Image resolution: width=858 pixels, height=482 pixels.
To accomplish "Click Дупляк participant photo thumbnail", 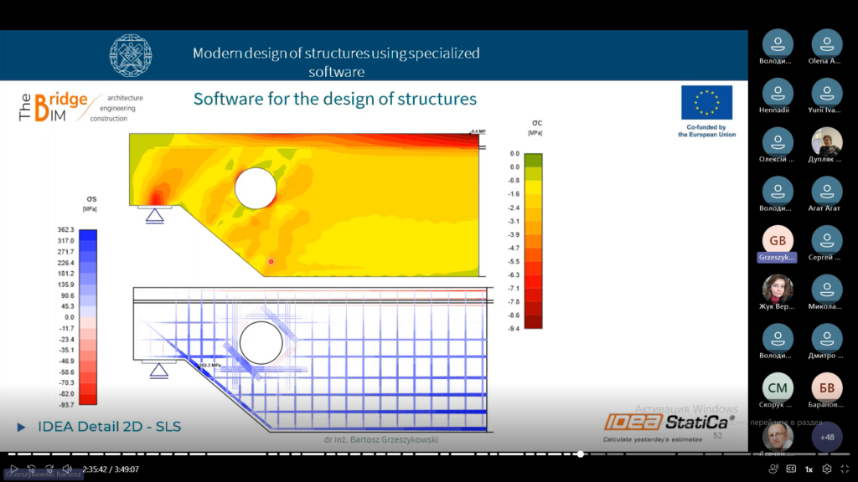I will click(x=827, y=141).
